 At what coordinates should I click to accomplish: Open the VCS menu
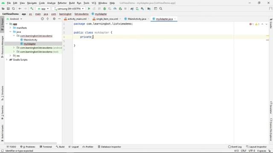[94, 3]
